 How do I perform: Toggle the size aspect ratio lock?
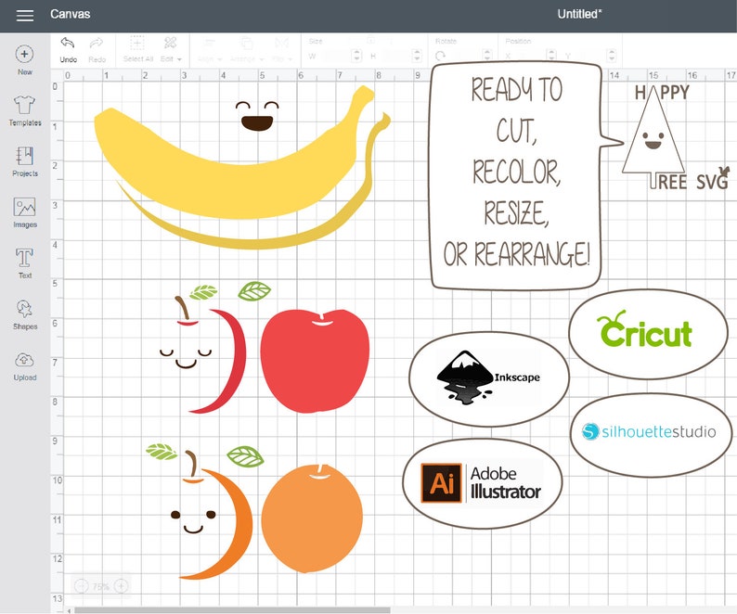[x=370, y=41]
